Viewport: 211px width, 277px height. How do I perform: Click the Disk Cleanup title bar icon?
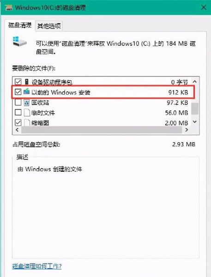[9, 7]
